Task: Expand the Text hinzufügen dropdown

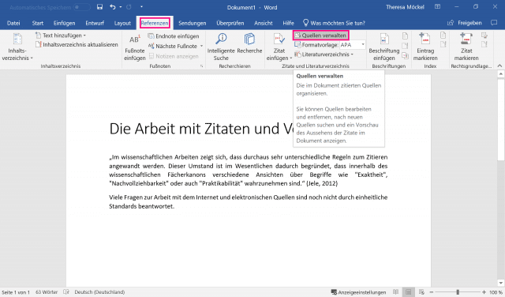Action: click(84, 36)
